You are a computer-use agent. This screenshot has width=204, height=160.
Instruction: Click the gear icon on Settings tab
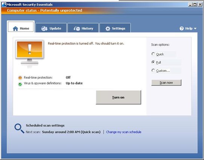pos(108,29)
